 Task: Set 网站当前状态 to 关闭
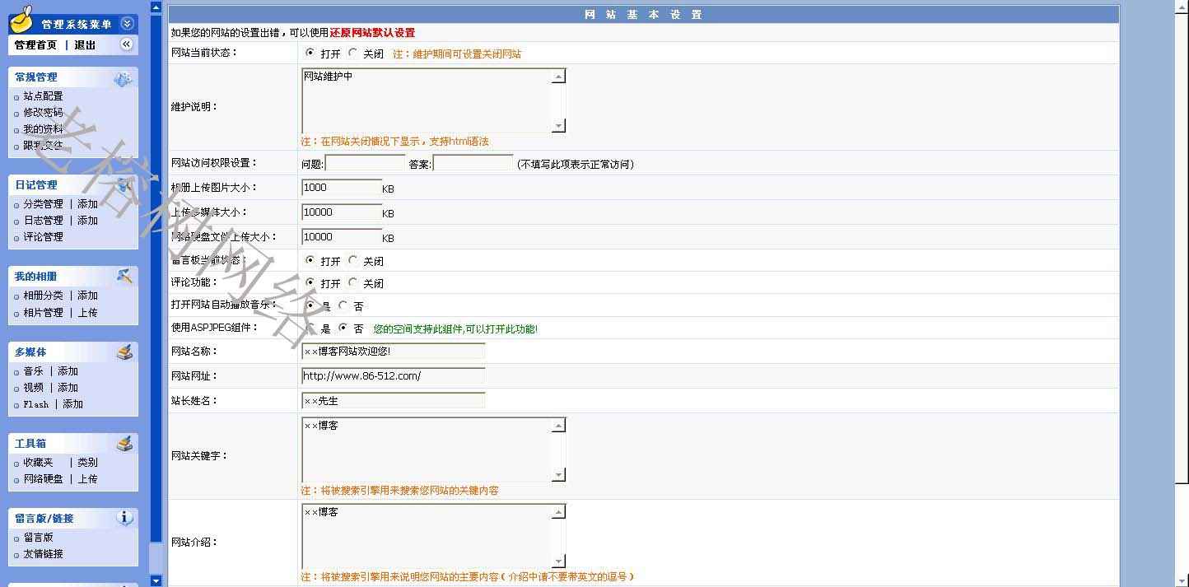[353, 53]
